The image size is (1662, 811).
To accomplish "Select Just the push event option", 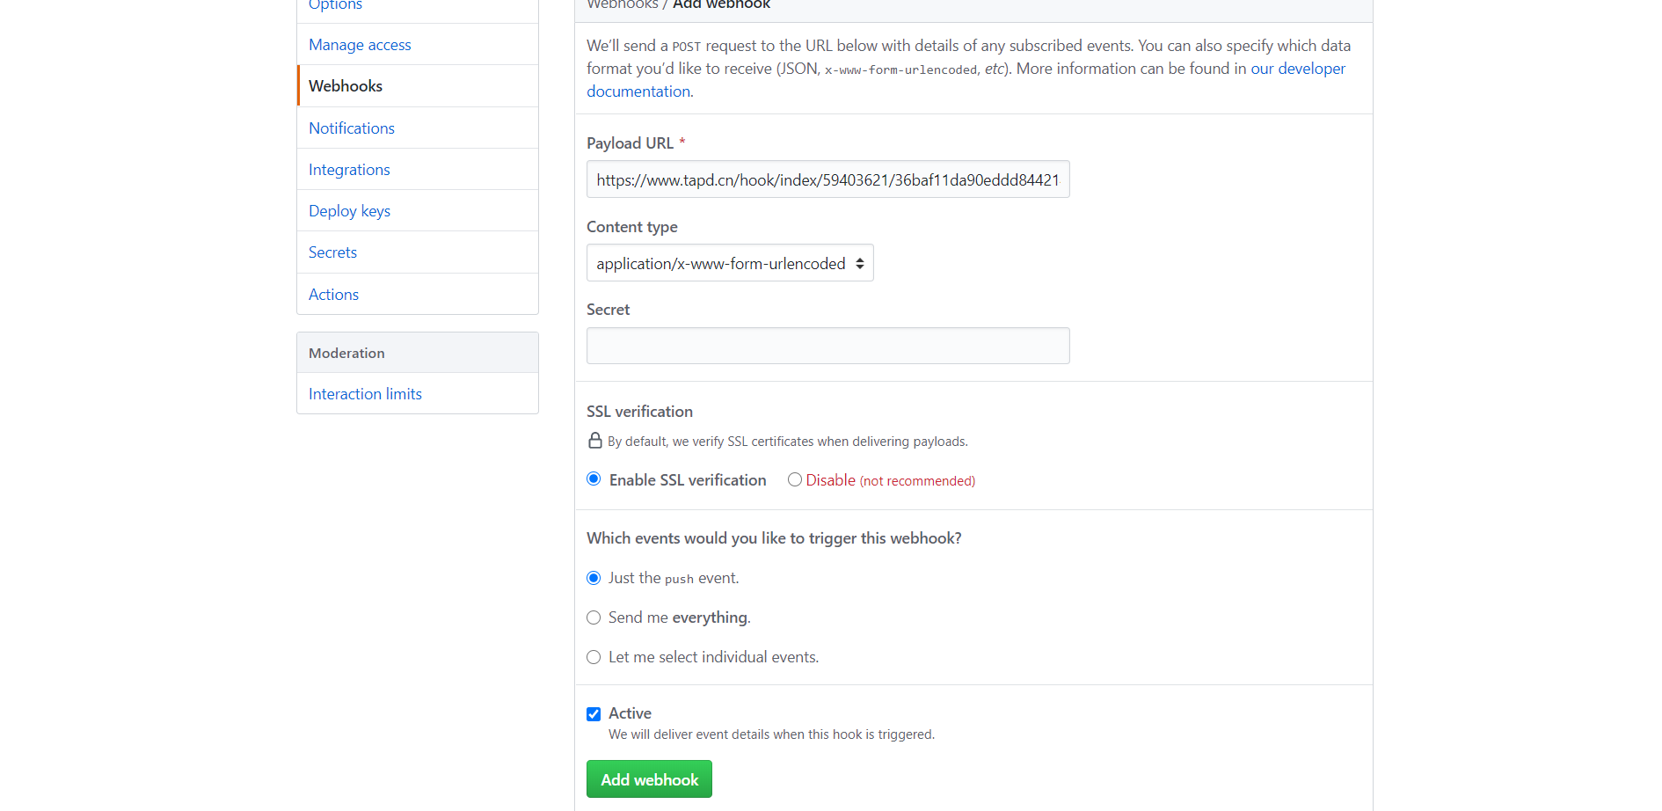I will click(x=594, y=577).
